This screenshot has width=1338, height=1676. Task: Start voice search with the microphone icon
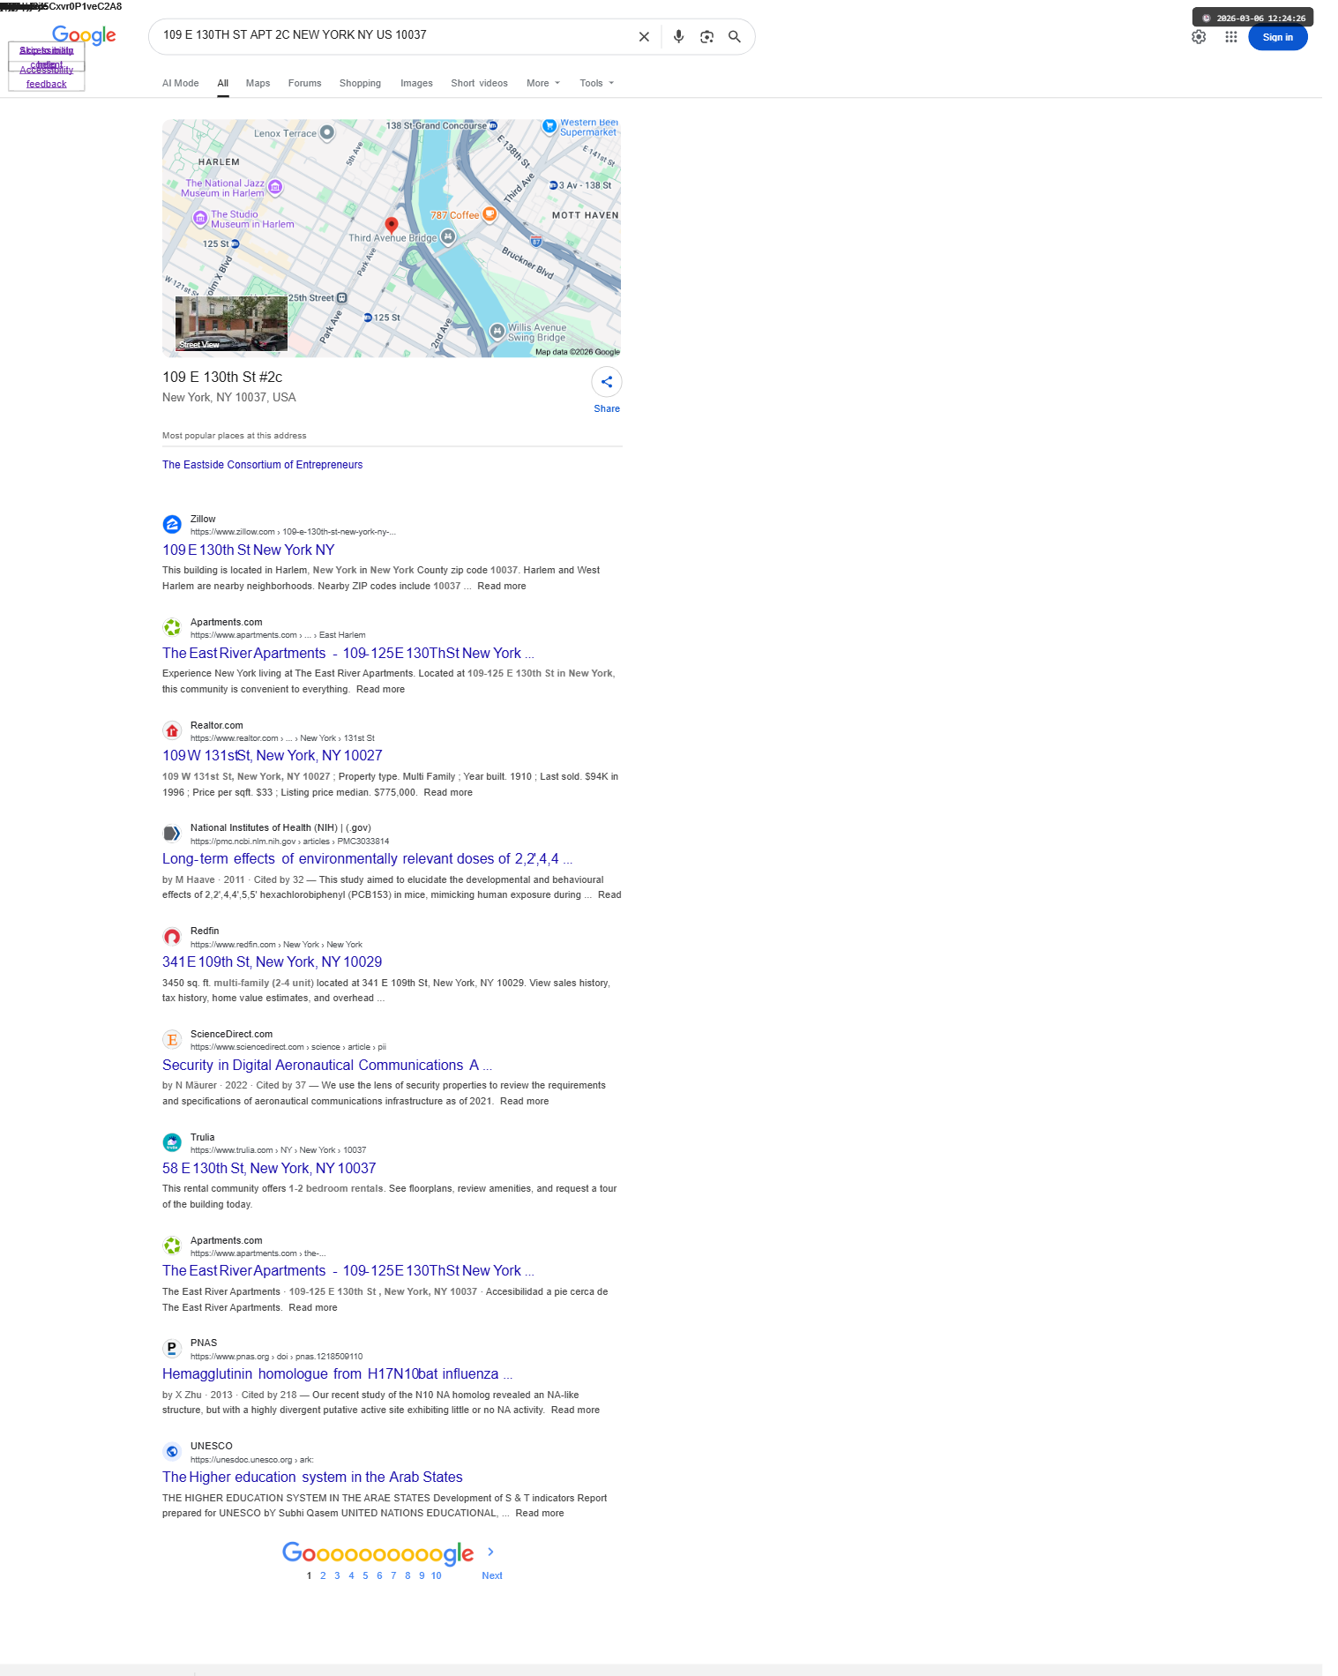pyautogui.click(x=678, y=37)
